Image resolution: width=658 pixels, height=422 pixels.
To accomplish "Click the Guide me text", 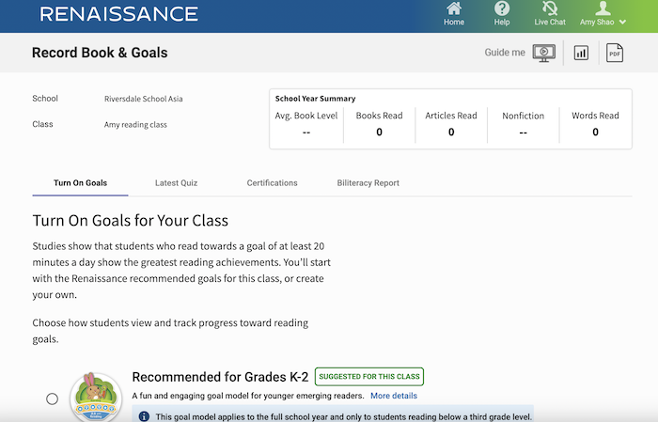I will (x=505, y=53).
